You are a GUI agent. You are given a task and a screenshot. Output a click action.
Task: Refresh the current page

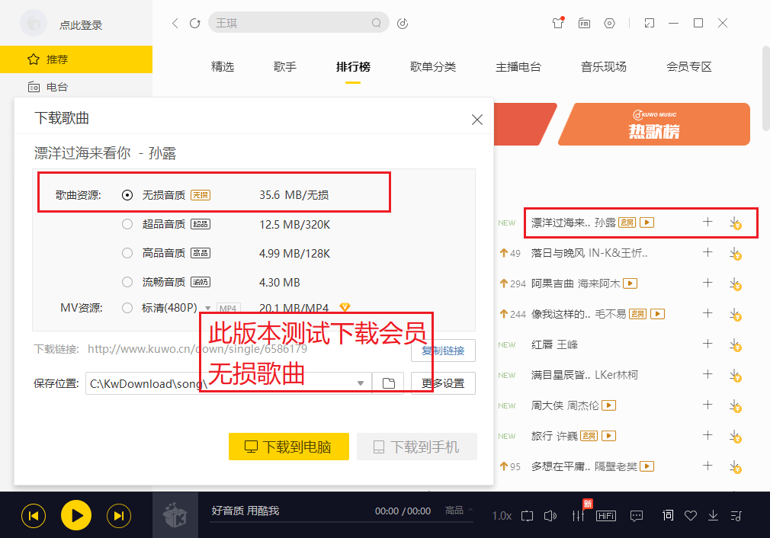click(x=195, y=23)
